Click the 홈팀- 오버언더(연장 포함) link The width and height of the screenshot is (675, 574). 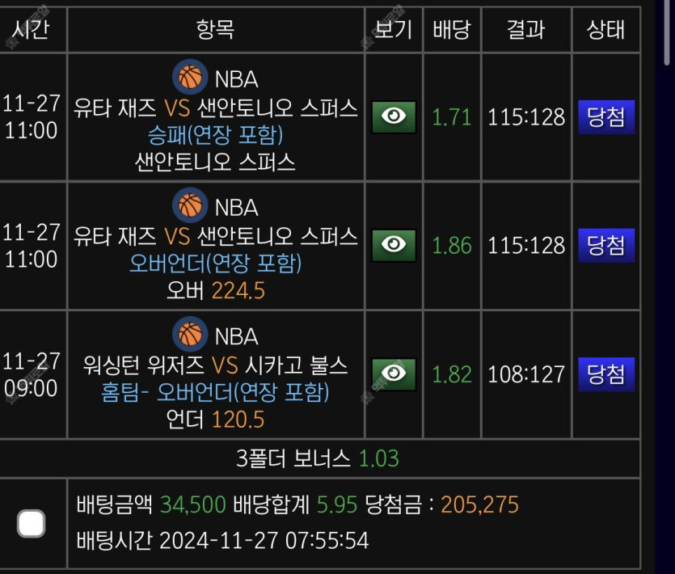coord(215,393)
